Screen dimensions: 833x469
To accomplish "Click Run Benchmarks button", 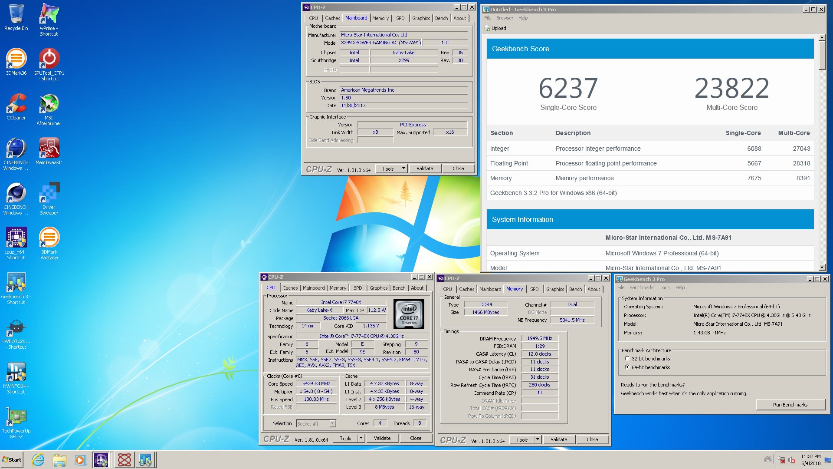I will (x=790, y=405).
